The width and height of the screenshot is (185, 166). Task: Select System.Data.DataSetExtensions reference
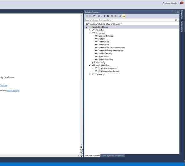tap(112, 48)
